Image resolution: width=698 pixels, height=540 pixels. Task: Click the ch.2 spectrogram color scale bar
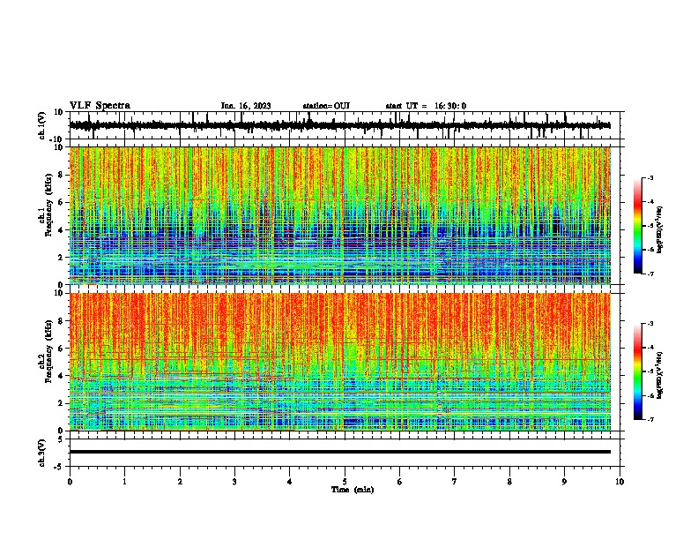[x=637, y=371]
